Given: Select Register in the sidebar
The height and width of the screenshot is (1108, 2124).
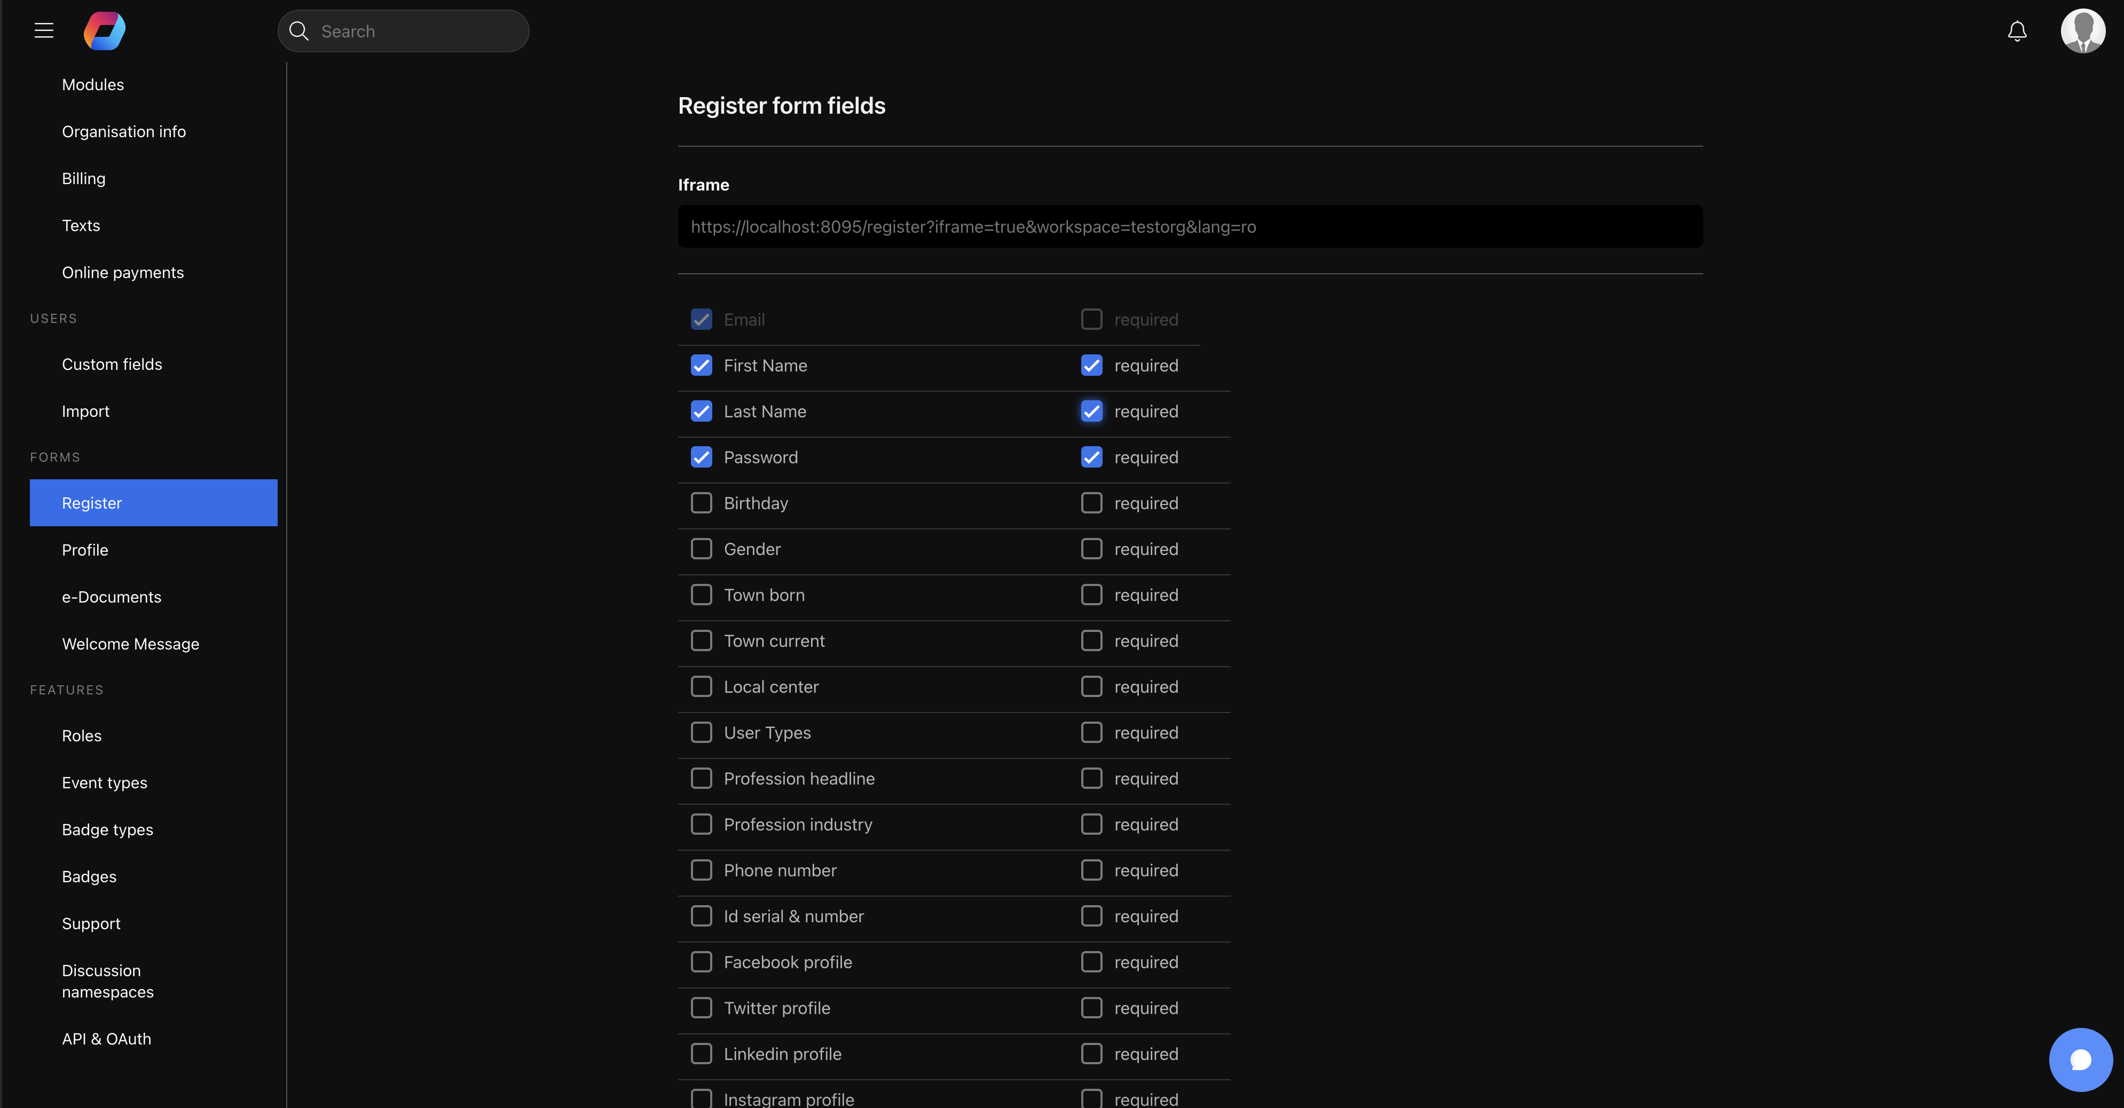Looking at the screenshot, I should [x=91, y=503].
